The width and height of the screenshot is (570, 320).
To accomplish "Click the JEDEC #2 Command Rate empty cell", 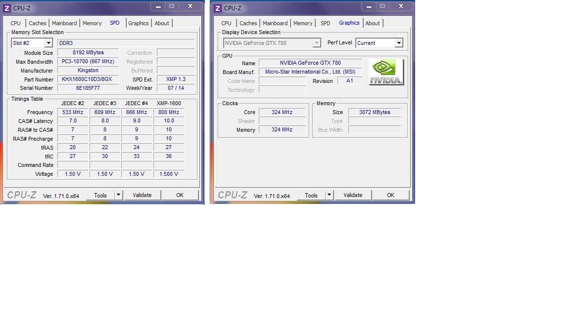I will coord(73,165).
